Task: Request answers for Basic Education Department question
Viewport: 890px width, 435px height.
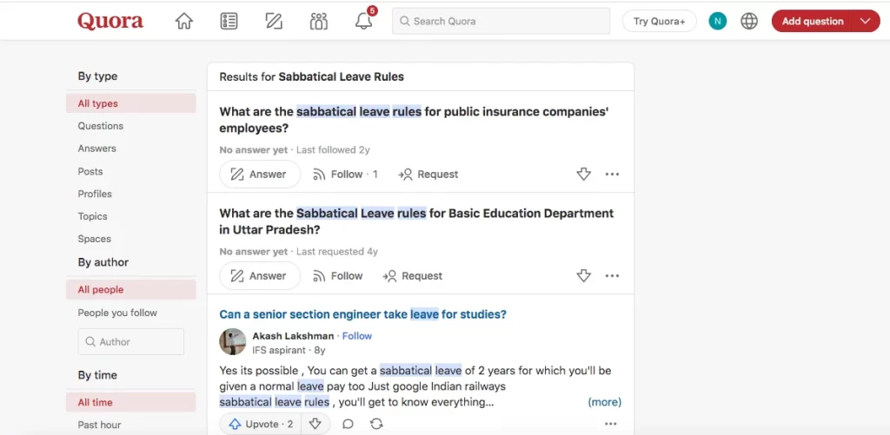Action: (413, 275)
